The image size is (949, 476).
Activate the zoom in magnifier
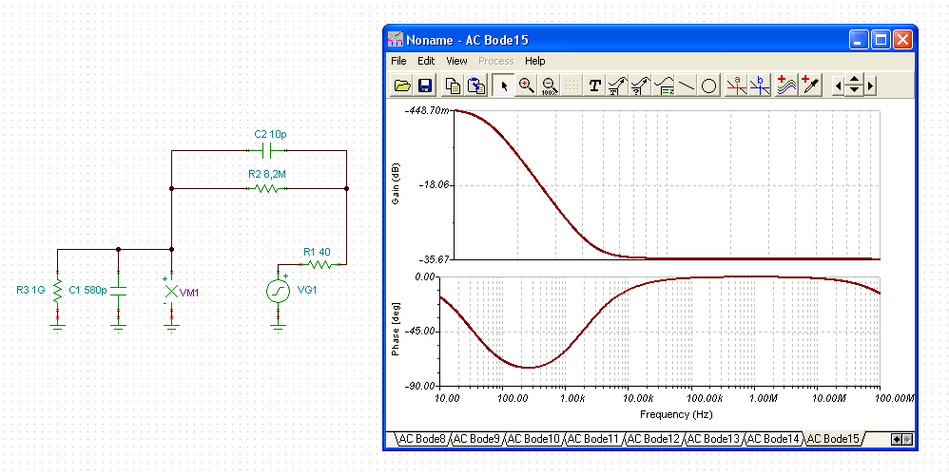[527, 86]
